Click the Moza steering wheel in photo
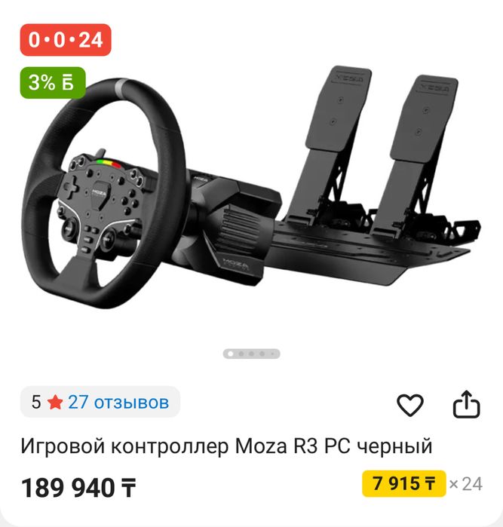The height and width of the screenshot is (527, 503). point(103,193)
